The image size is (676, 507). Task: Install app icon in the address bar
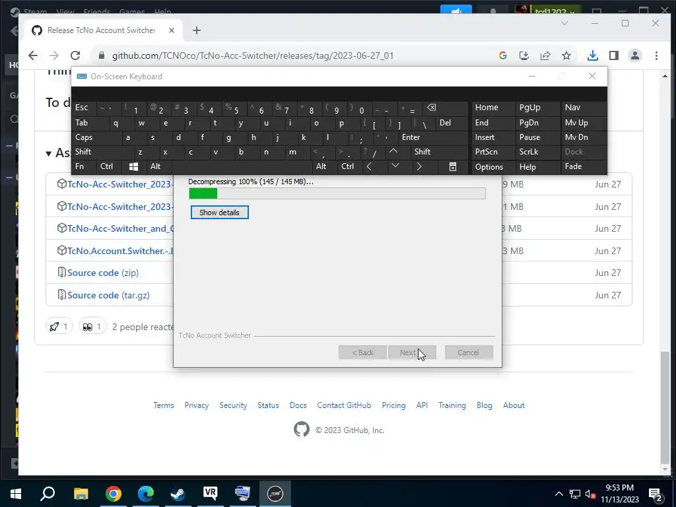point(524,55)
